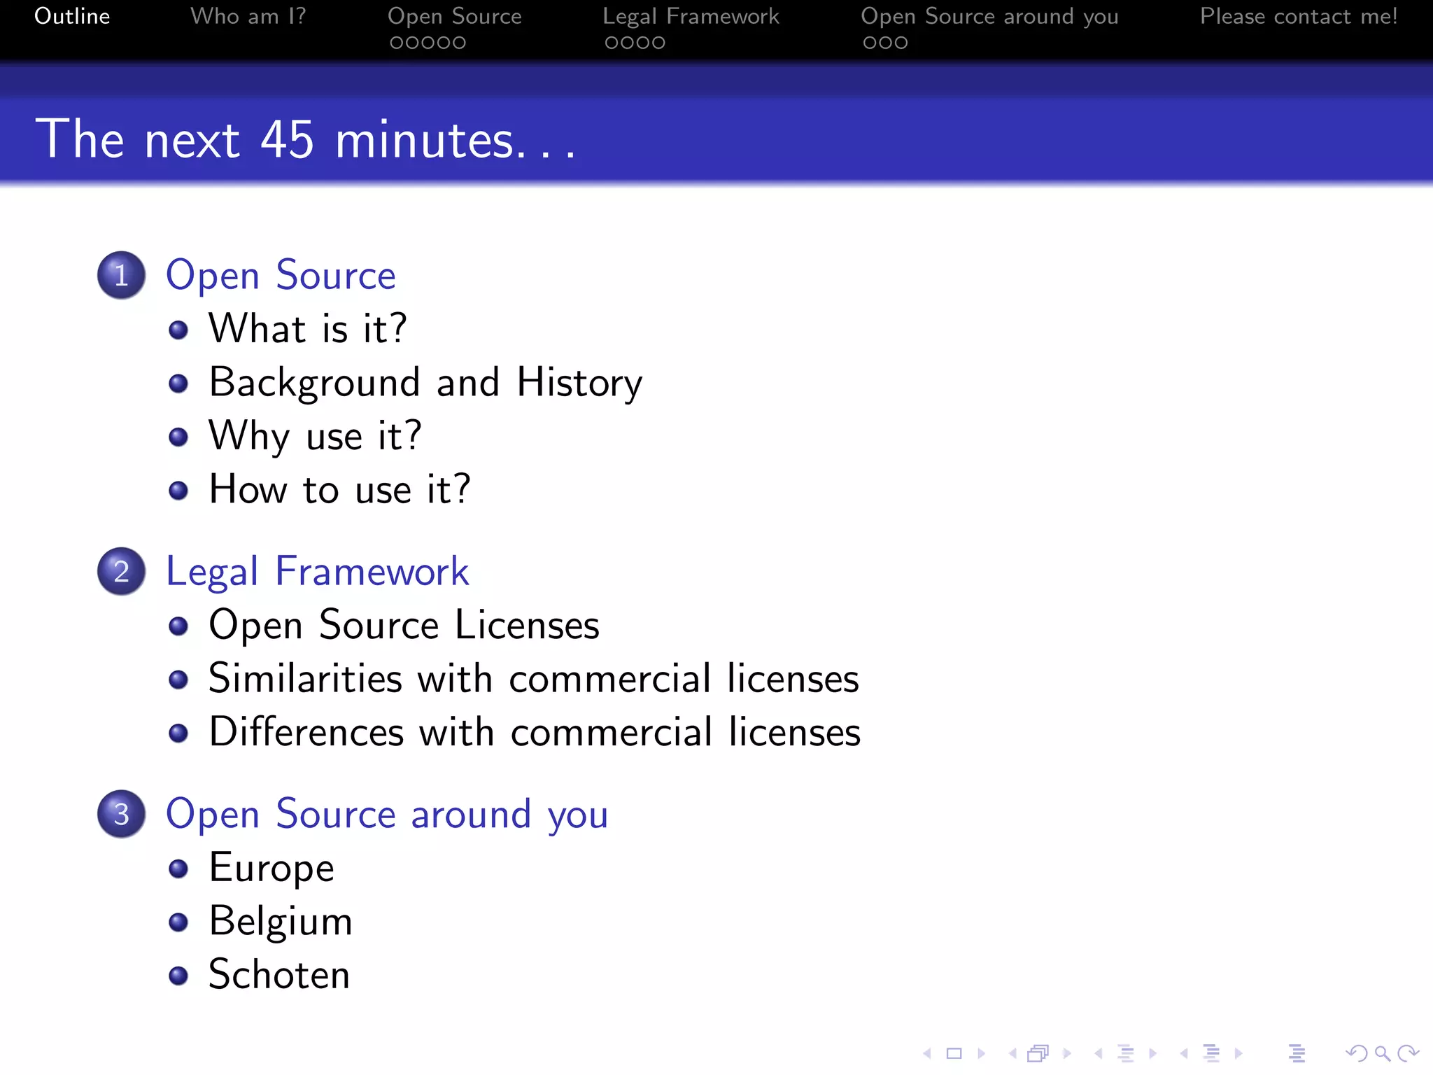Click the section navigation lines icon
The width and height of the screenshot is (1433, 1075).
[x=1211, y=1053]
